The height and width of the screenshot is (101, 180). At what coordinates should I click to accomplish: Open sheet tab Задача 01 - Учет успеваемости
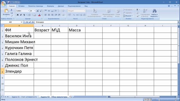[x=24, y=97]
